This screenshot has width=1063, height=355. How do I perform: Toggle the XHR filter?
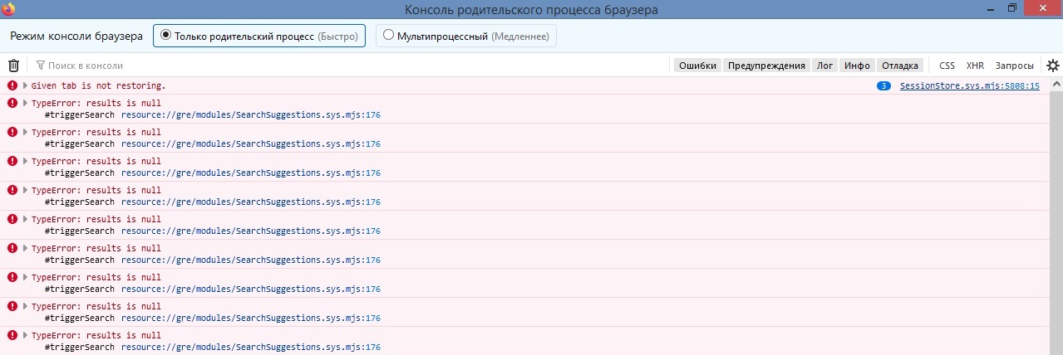[x=975, y=66]
